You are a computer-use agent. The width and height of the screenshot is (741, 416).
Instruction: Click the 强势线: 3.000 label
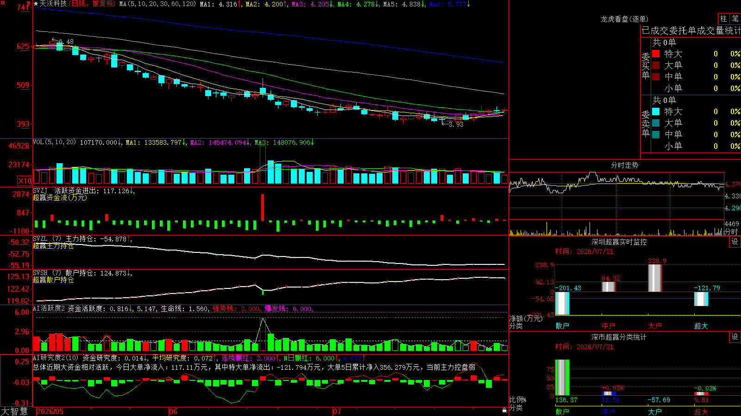coord(237,308)
